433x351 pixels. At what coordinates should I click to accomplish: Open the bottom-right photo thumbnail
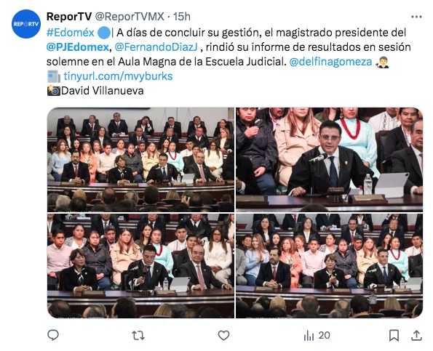tap(329, 266)
